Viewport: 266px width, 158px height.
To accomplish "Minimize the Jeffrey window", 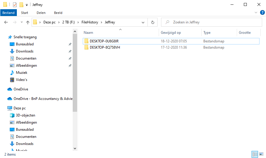I will tap(232, 4).
